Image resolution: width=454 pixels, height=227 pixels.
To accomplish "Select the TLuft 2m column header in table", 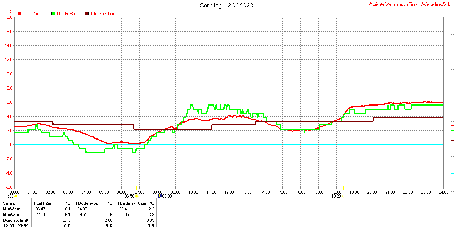I will point(43,203).
